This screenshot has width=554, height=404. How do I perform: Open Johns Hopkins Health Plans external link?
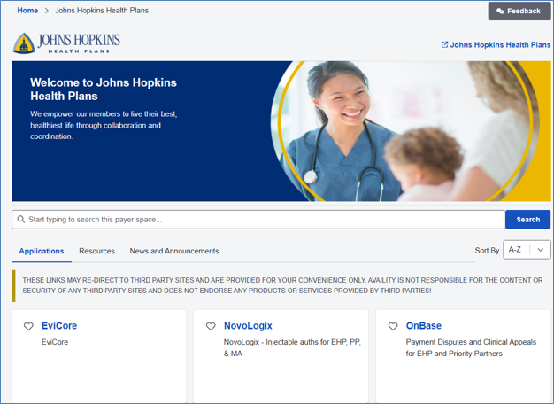496,44
